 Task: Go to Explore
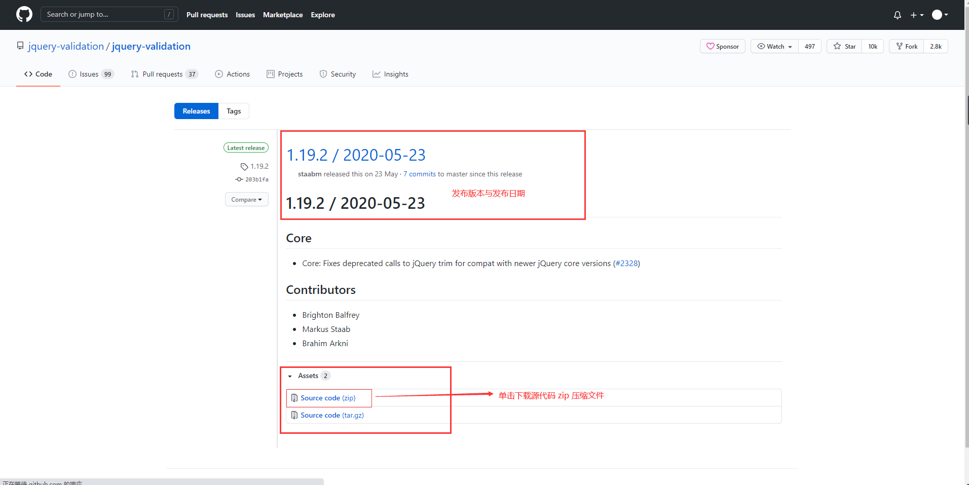tap(323, 15)
